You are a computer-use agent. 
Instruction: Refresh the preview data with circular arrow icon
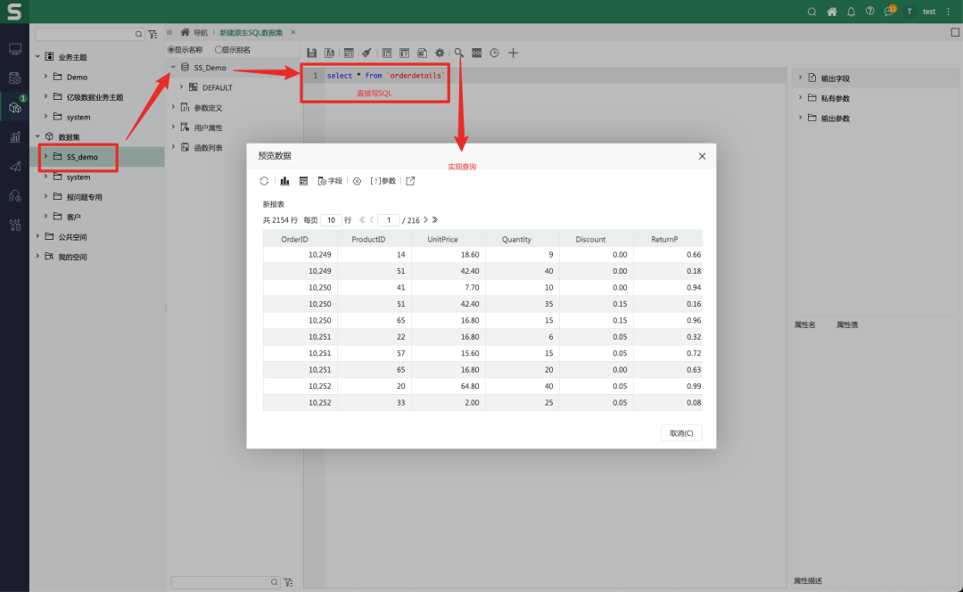coord(264,181)
